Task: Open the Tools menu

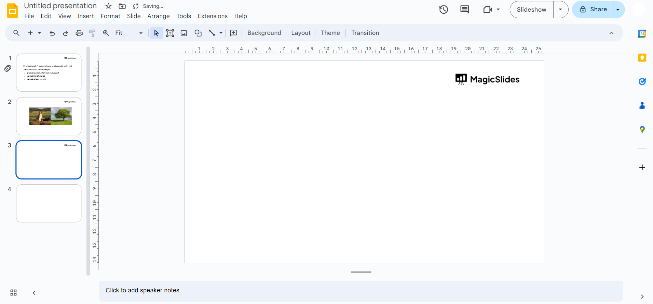Action: (x=184, y=16)
